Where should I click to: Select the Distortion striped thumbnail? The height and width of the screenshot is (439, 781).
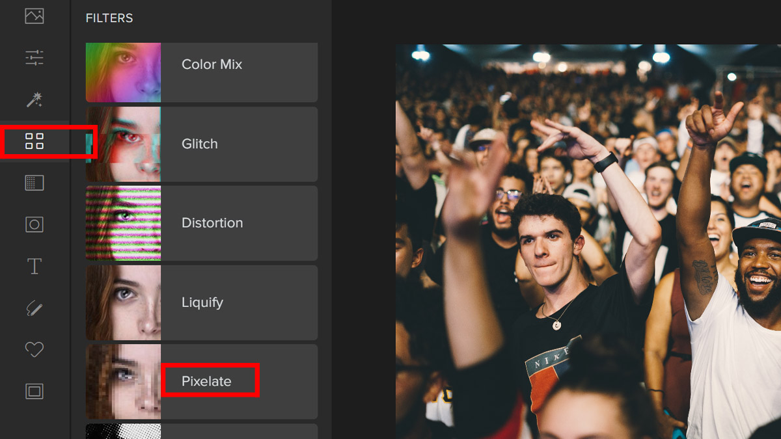123,223
